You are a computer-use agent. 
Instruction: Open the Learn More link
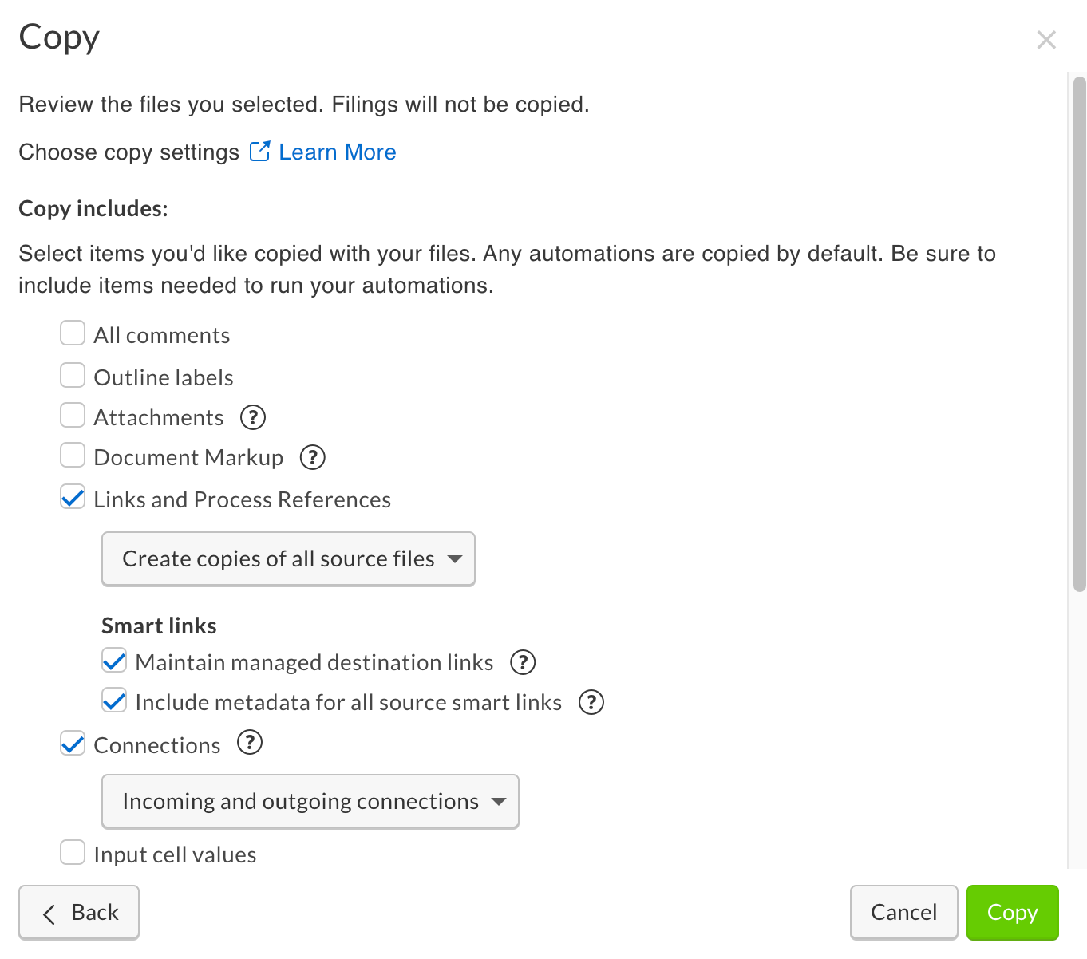click(337, 152)
